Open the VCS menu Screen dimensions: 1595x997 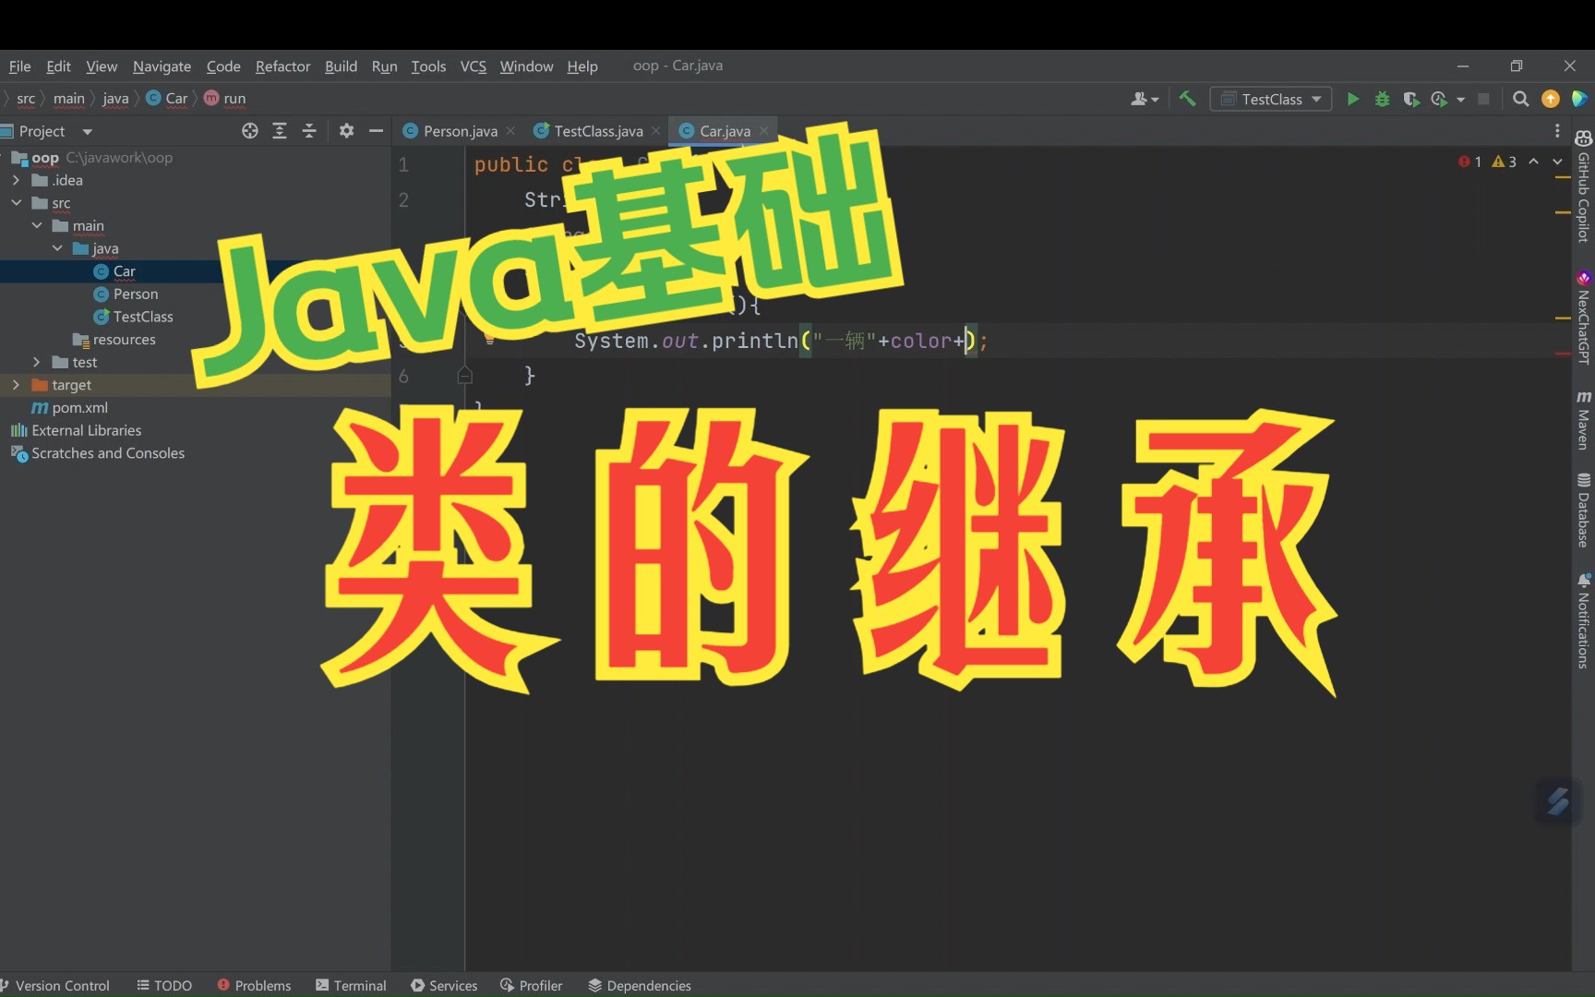tap(473, 66)
